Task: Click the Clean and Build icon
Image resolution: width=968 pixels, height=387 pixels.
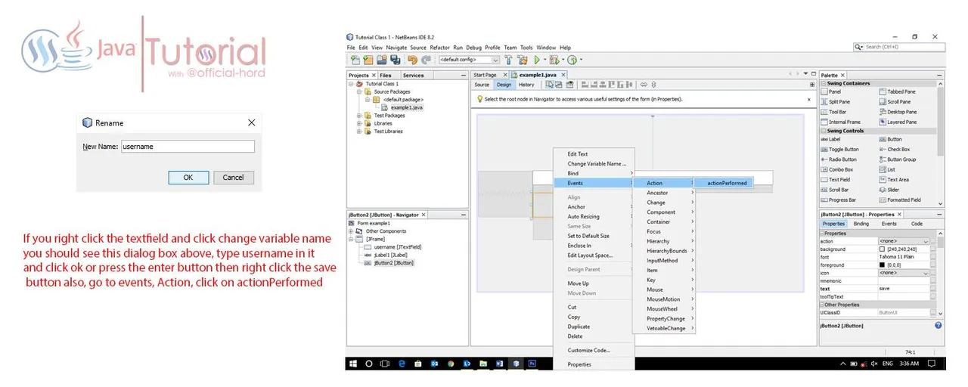Action: [523, 60]
